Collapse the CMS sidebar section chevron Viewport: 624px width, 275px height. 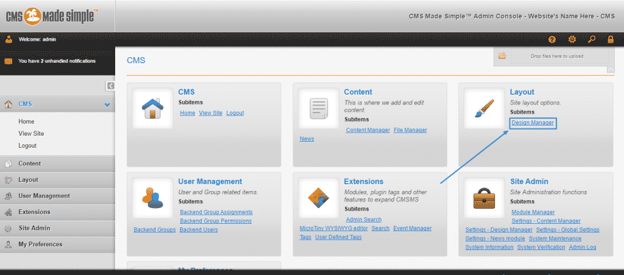tap(107, 105)
